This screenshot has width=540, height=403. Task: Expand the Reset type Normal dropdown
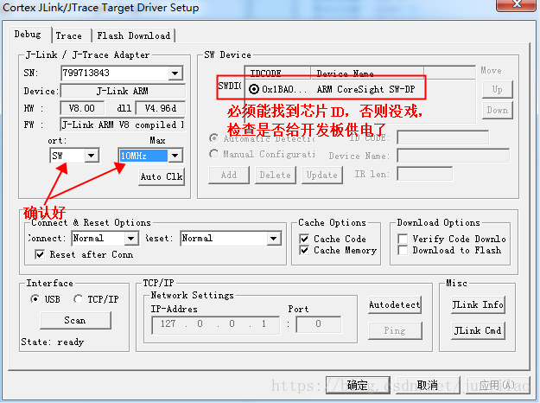tap(274, 239)
